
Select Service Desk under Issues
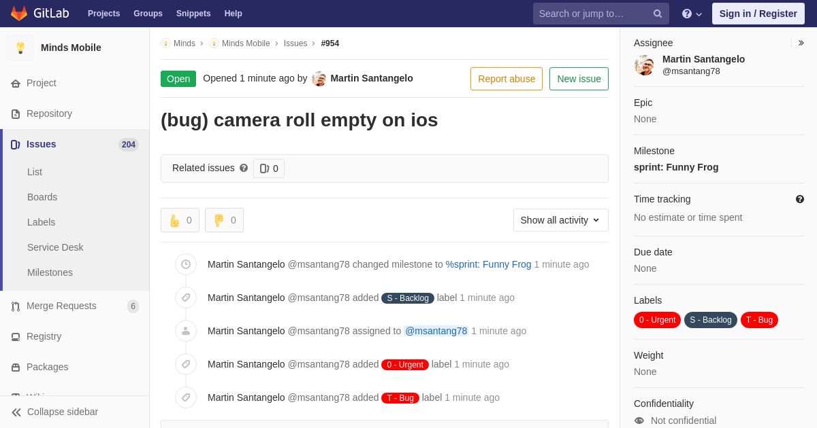[x=55, y=247]
